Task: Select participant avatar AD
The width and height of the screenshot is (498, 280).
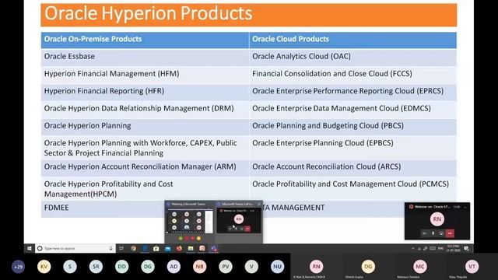Action: pyautogui.click(x=174, y=267)
